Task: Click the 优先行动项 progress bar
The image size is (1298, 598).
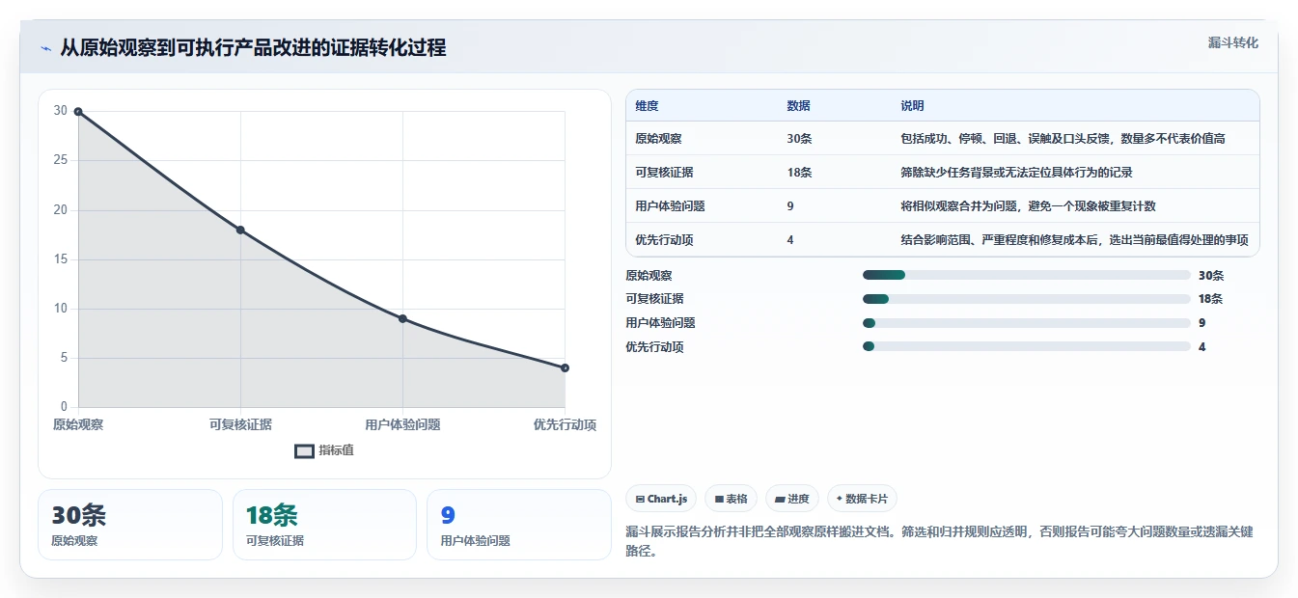Action: pos(1026,347)
